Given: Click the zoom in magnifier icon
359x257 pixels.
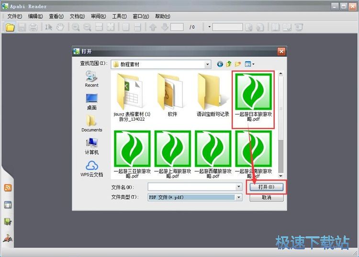Looking at the screenshot, I should point(76,27).
